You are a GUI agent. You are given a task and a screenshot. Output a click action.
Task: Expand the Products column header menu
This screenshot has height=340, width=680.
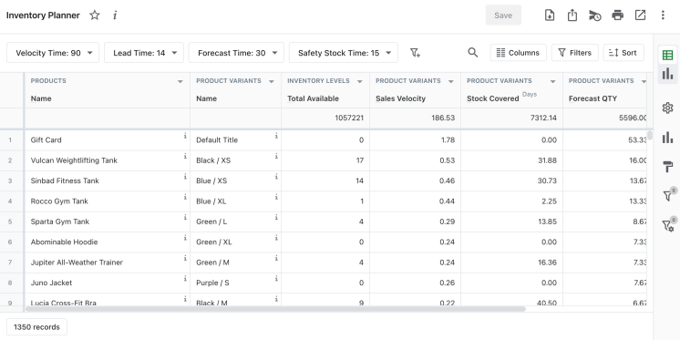tap(180, 81)
